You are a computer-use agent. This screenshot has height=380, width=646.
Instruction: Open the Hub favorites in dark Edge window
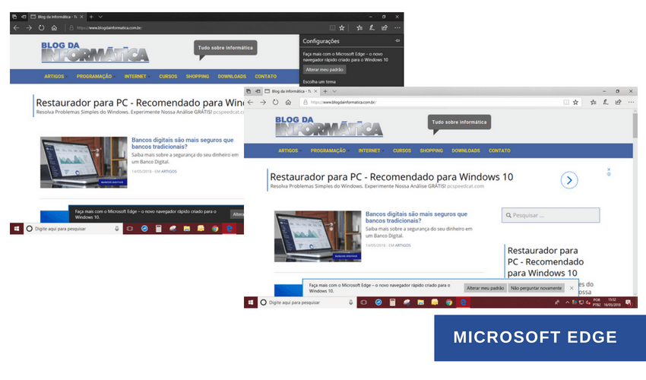[359, 28]
